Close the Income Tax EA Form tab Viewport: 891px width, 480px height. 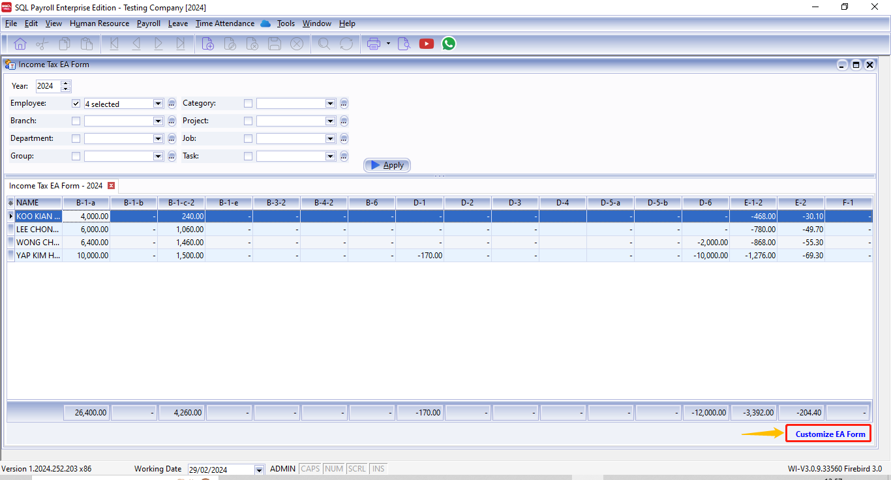111,186
